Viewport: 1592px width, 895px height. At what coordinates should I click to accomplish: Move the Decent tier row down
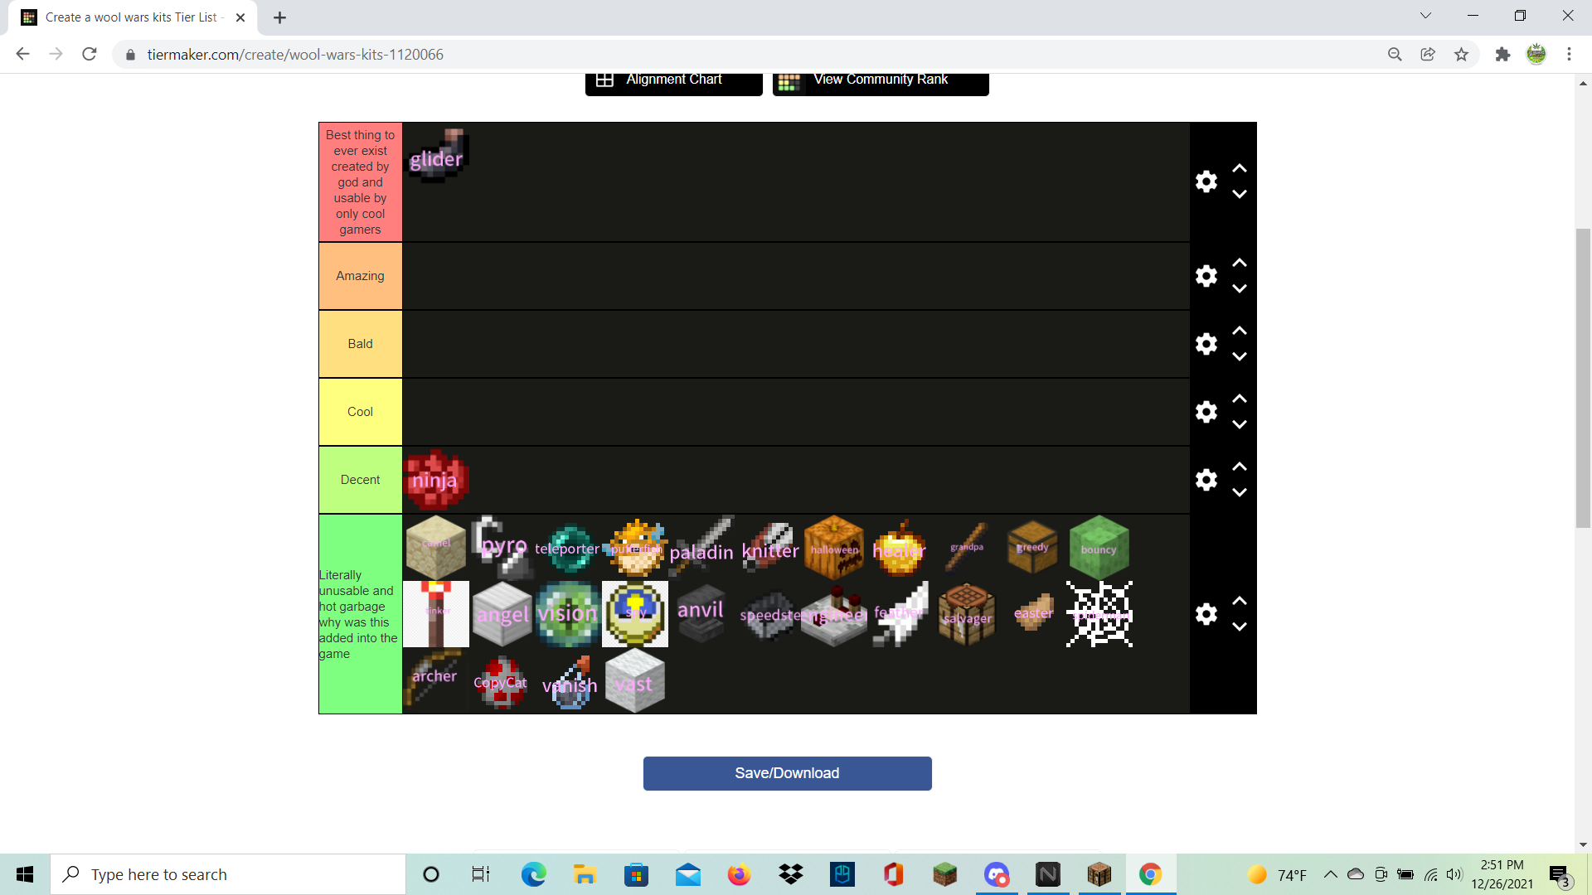coord(1240,493)
